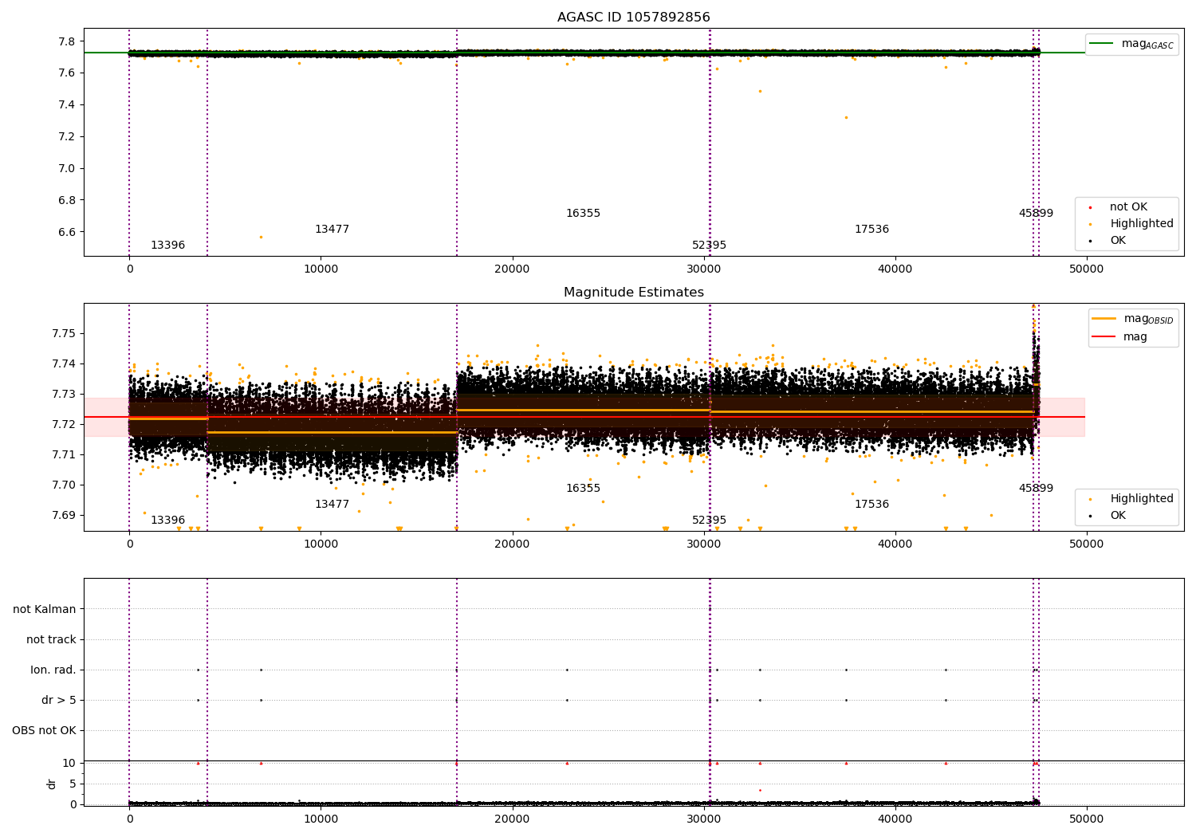The height and width of the screenshot is (837, 1196).
Task: Click the 'not track' y-axis label
Action: pos(51,639)
